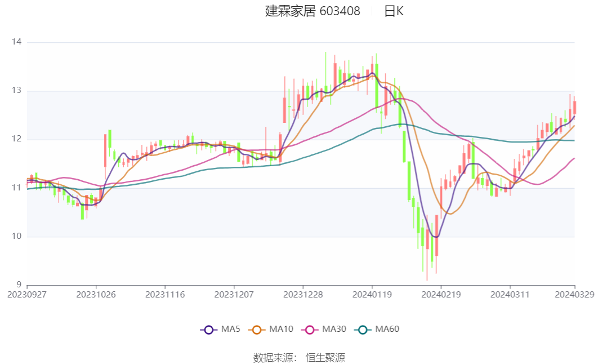Toggle the MA5 legend circle icon
This screenshot has height=364, width=598.
pyautogui.click(x=208, y=330)
